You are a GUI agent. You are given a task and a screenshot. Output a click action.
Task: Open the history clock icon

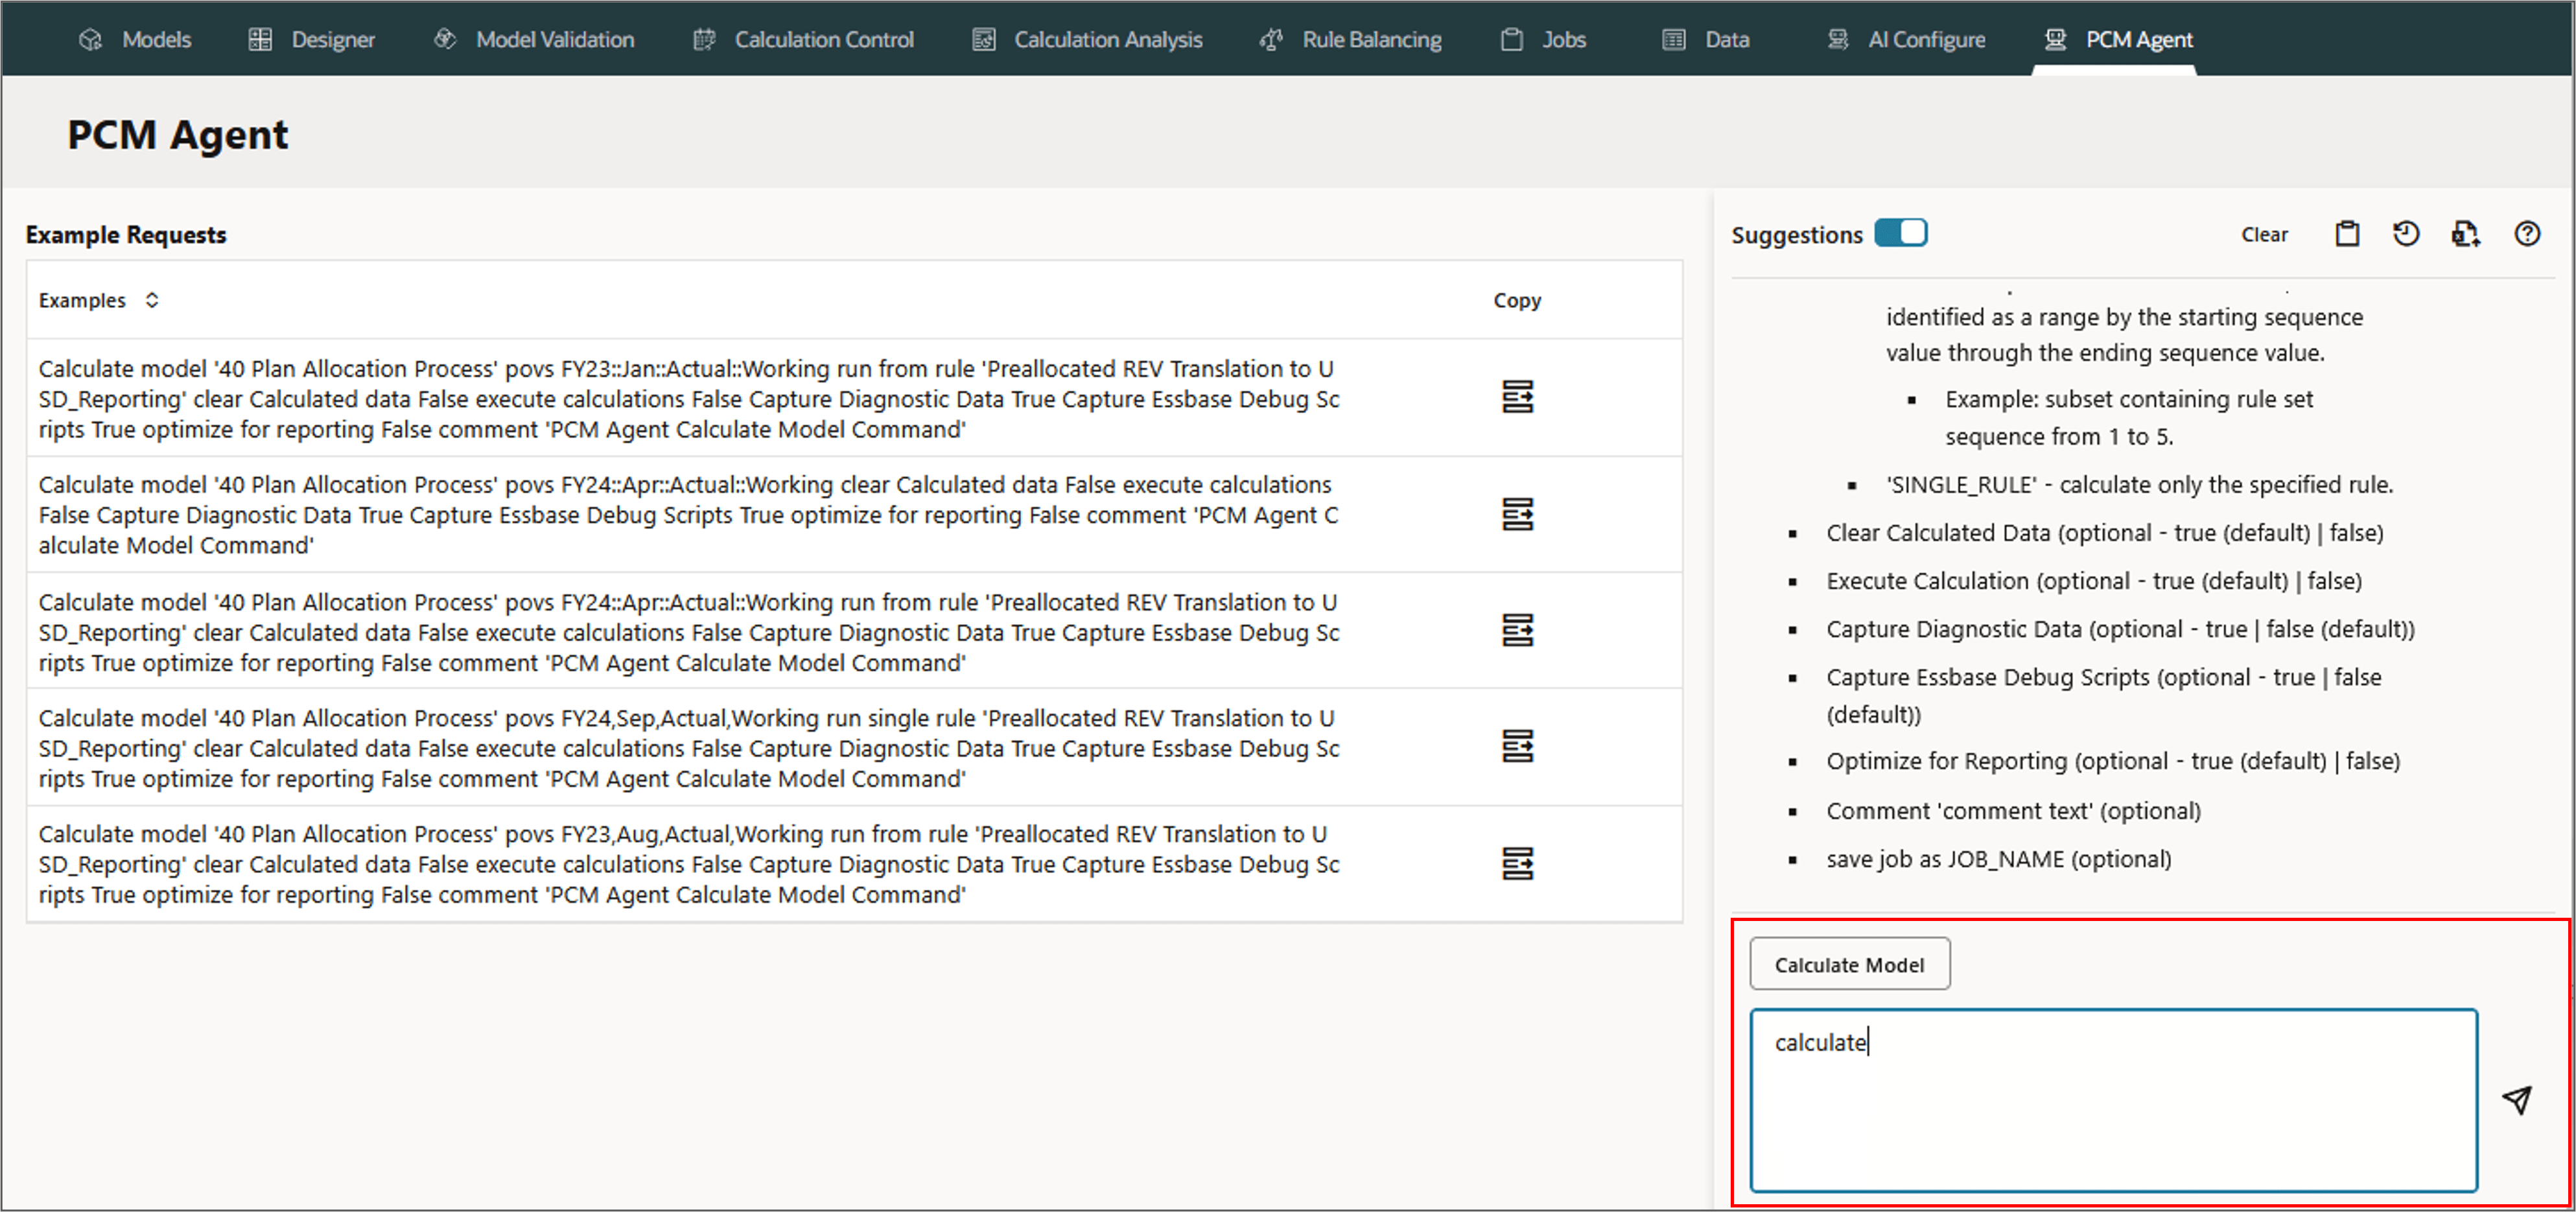coord(2405,234)
